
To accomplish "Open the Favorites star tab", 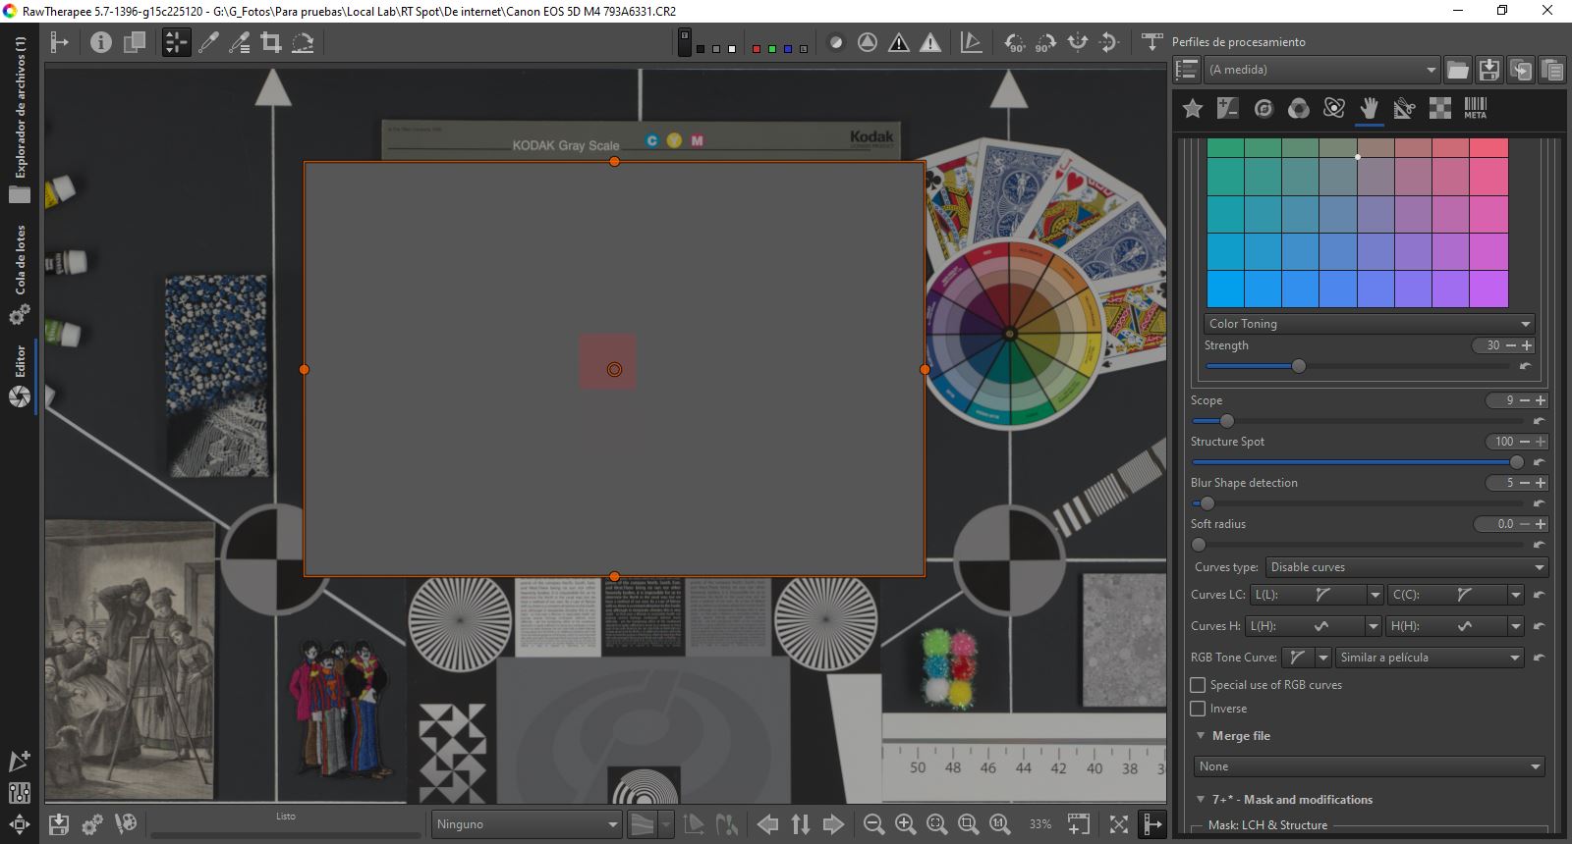I will [x=1193, y=109].
